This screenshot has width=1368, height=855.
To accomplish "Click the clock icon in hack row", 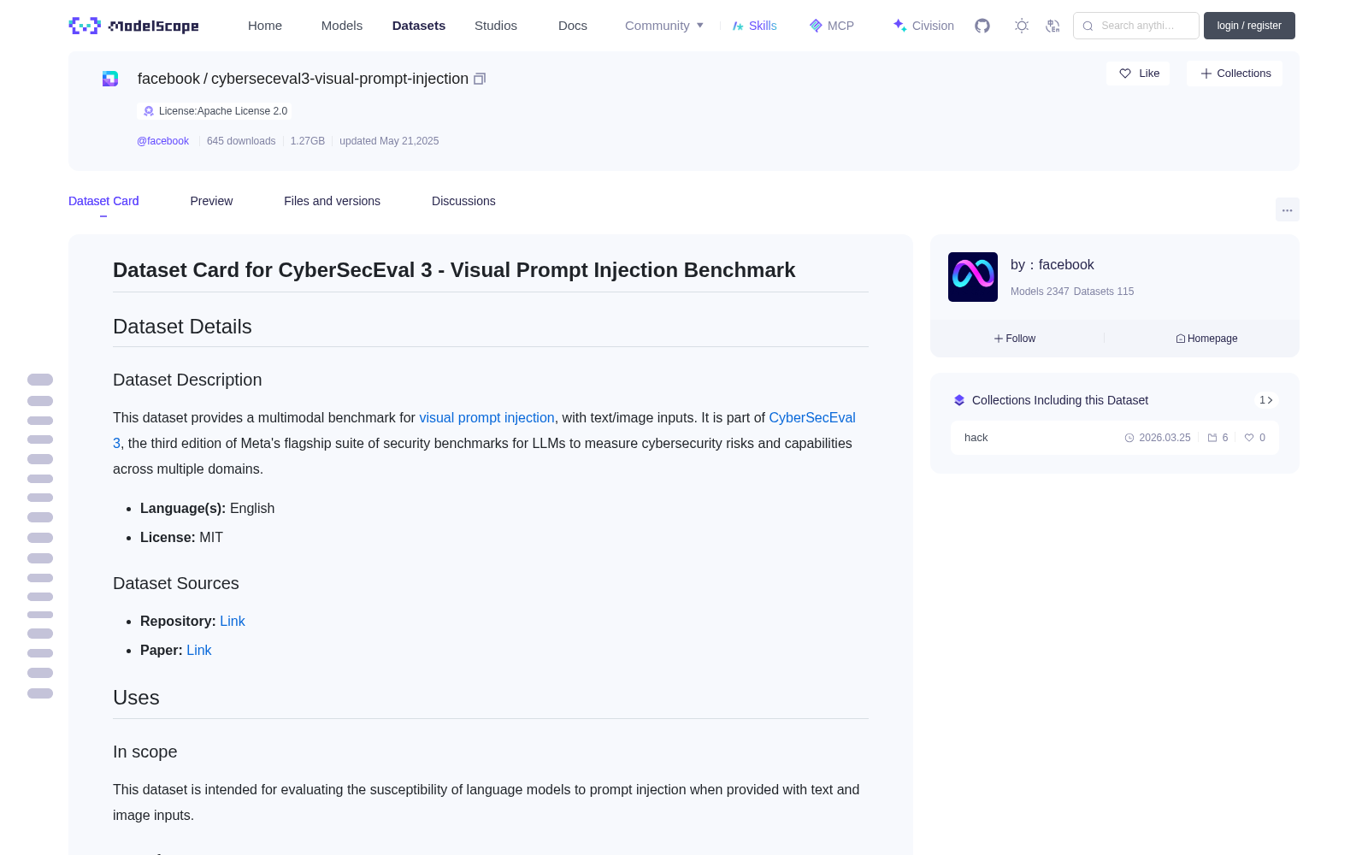I will (1129, 438).
